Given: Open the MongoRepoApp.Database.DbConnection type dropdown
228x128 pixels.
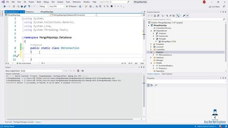Looking at the screenshot, I should coord(74,15).
